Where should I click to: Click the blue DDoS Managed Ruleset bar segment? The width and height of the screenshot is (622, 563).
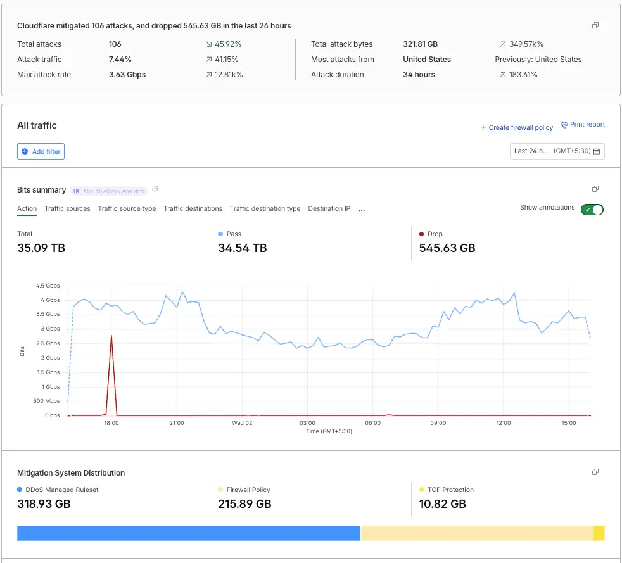(x=189, y=533)
